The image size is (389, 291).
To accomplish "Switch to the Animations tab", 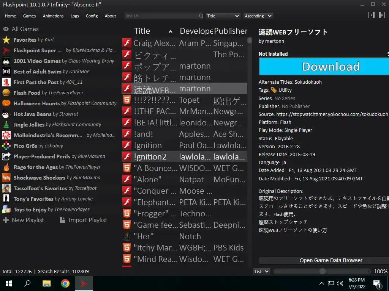I will point(53,16).
